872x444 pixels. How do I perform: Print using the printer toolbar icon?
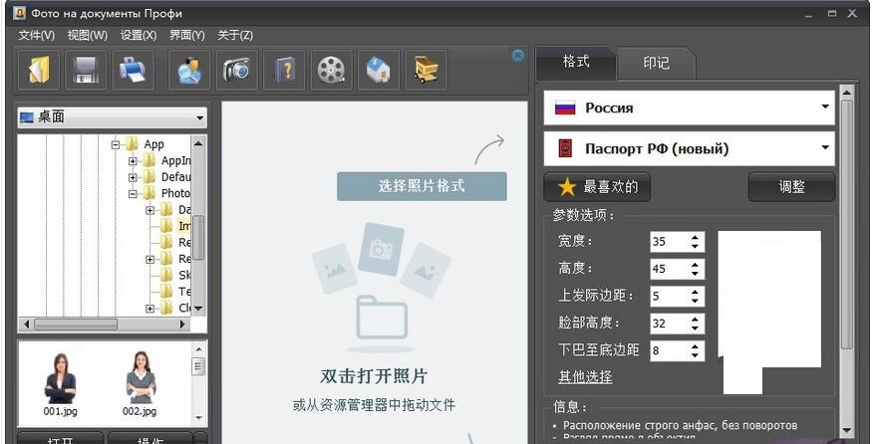point(134,70)
